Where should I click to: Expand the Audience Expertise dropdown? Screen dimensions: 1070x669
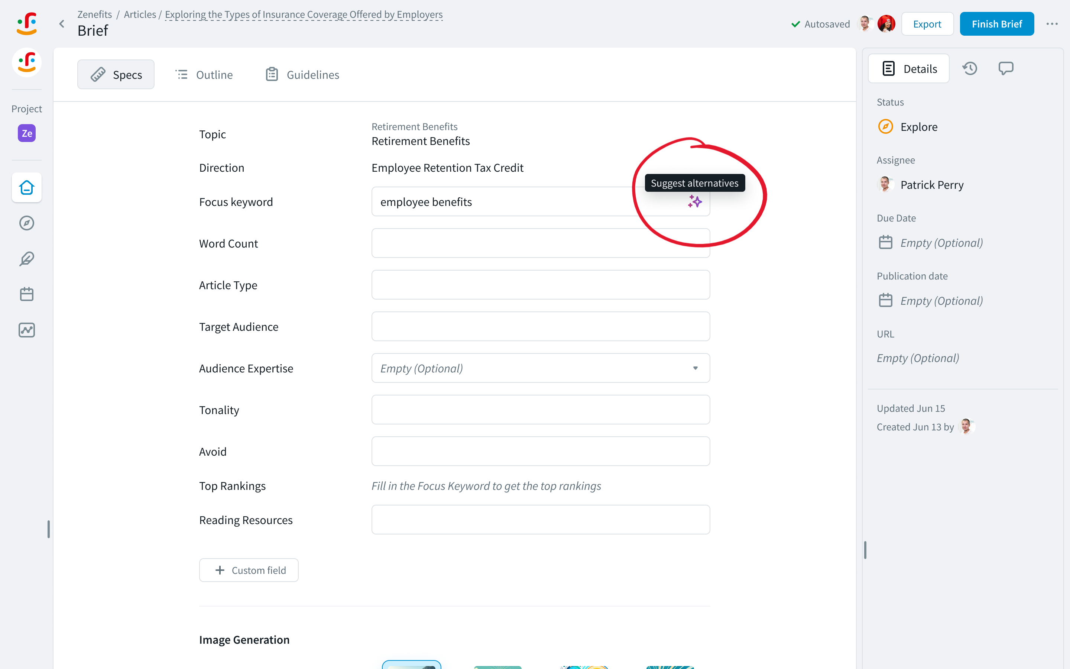pyautogui.click(x=541, y=368)
